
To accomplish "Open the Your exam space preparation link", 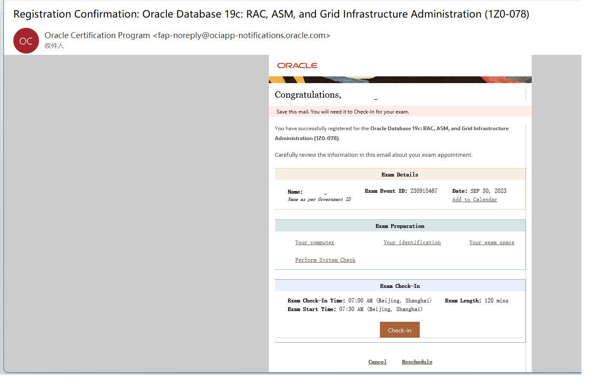I will click(492, 242).
